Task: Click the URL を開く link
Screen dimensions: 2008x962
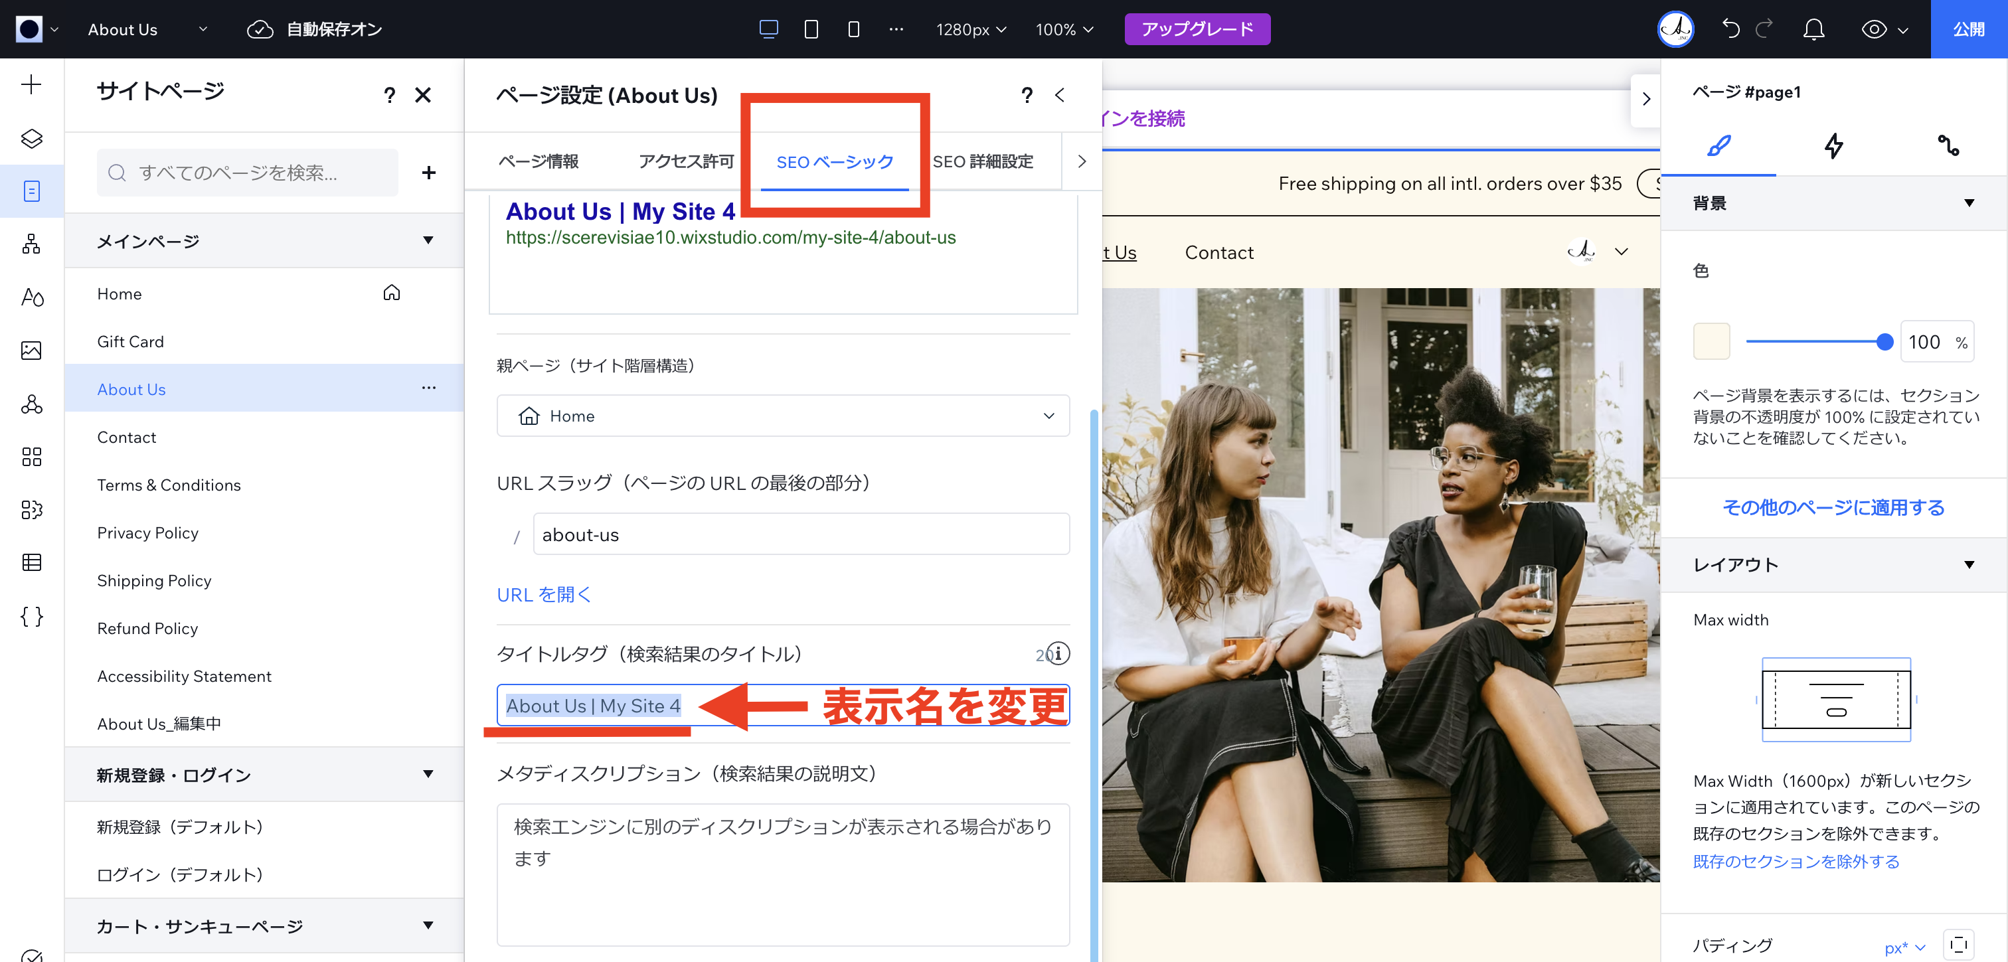Action: (x=544, y=595)
